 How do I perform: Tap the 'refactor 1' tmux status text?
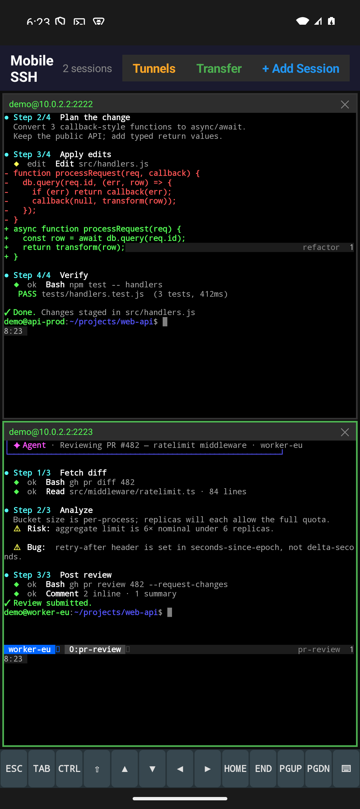pos(328,247)
